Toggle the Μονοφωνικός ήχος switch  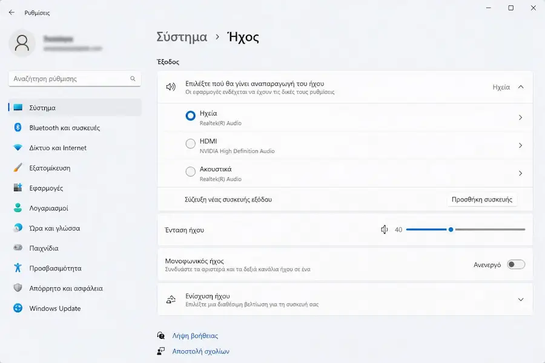point(516,265)
